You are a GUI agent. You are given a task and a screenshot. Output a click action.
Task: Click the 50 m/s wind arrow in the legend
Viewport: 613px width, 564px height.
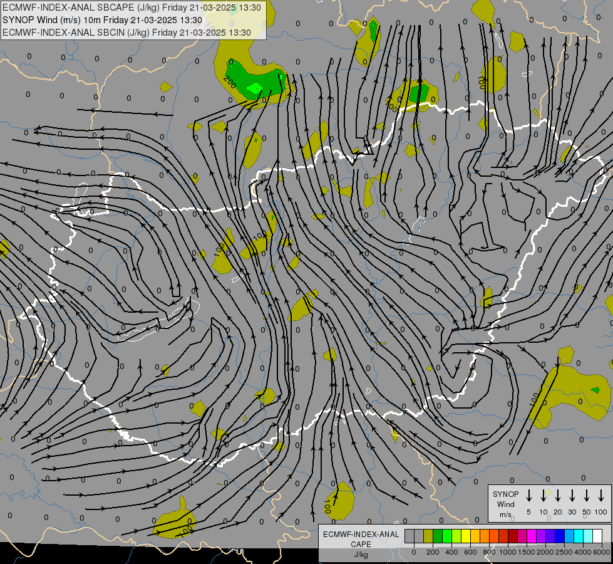pos(587,495)
